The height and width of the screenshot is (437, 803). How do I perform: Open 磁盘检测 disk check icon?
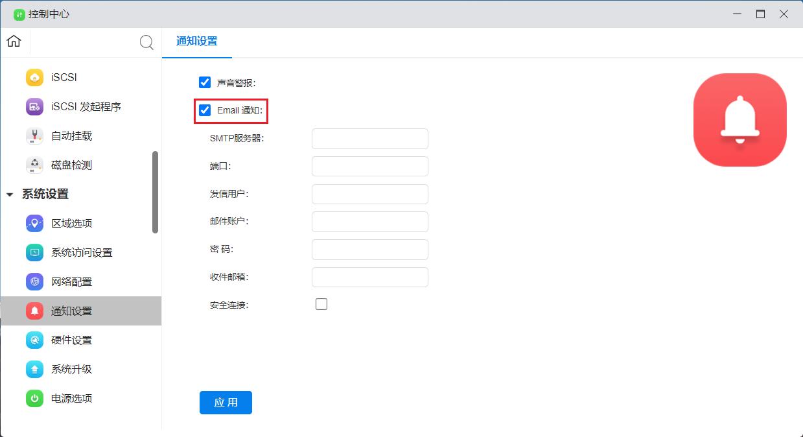coord(34,165)
